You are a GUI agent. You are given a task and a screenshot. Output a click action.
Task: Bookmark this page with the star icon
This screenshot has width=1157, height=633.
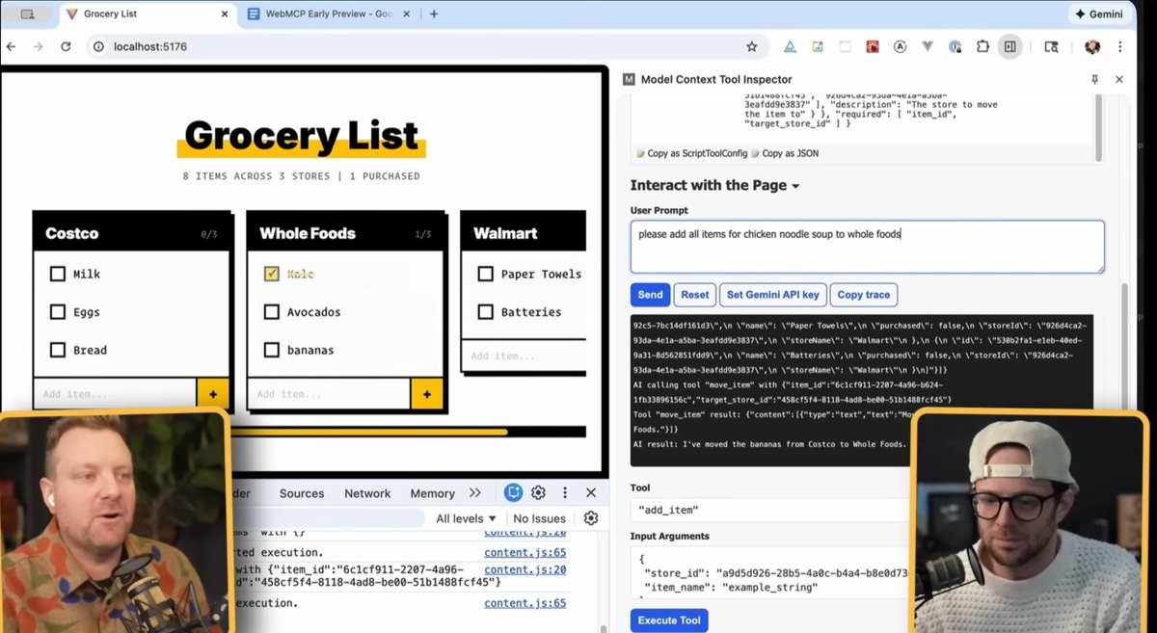751,46
